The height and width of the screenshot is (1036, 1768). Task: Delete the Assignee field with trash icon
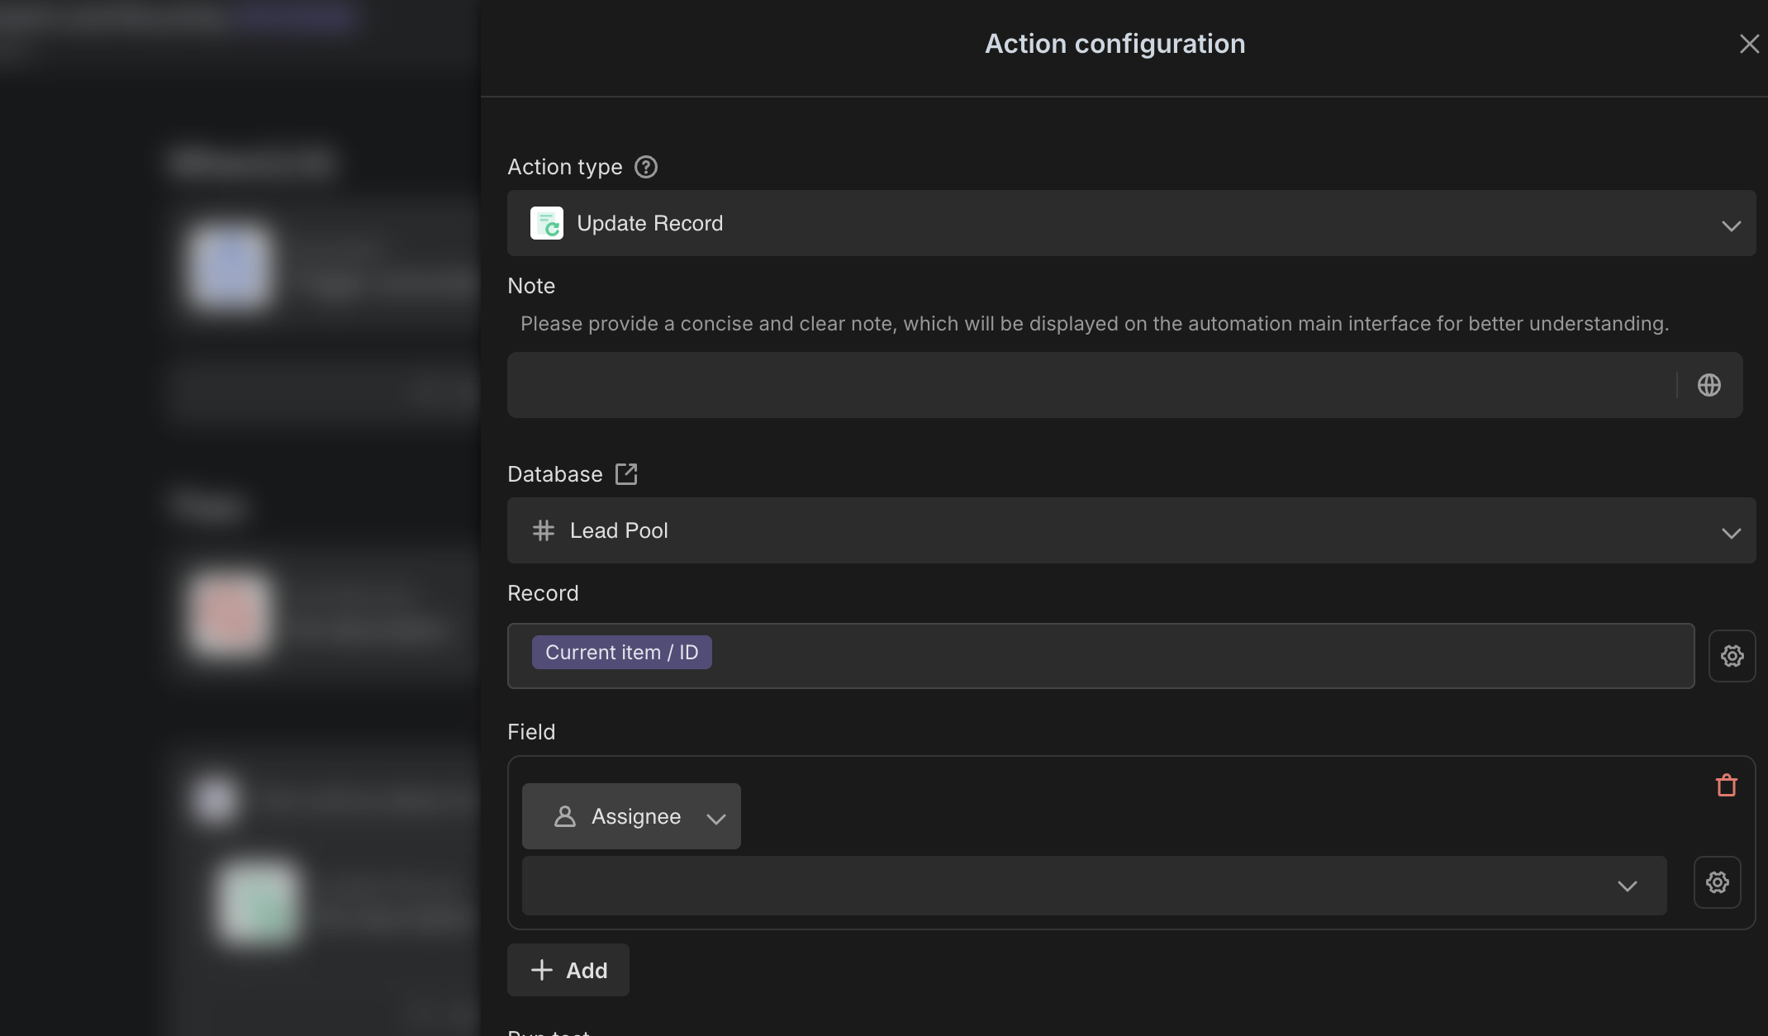pyautogui.click(x=1726, y=785)
